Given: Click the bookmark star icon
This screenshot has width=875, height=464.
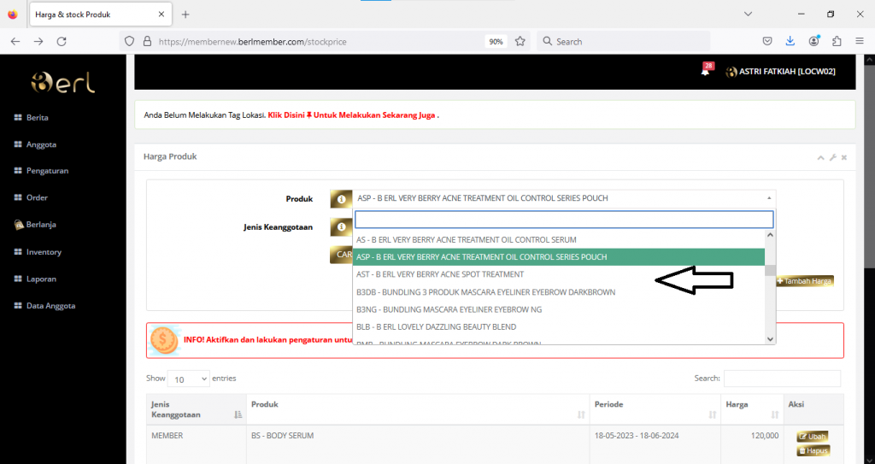Looking at the screenshot, I should click(520, 41).
